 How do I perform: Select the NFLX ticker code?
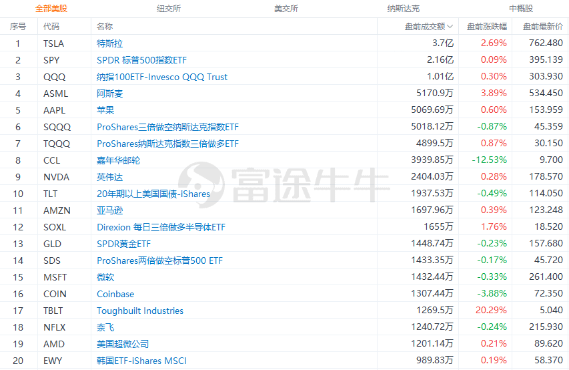[55, 327]
